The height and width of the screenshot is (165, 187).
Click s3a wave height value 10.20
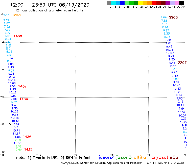point(178,92)
